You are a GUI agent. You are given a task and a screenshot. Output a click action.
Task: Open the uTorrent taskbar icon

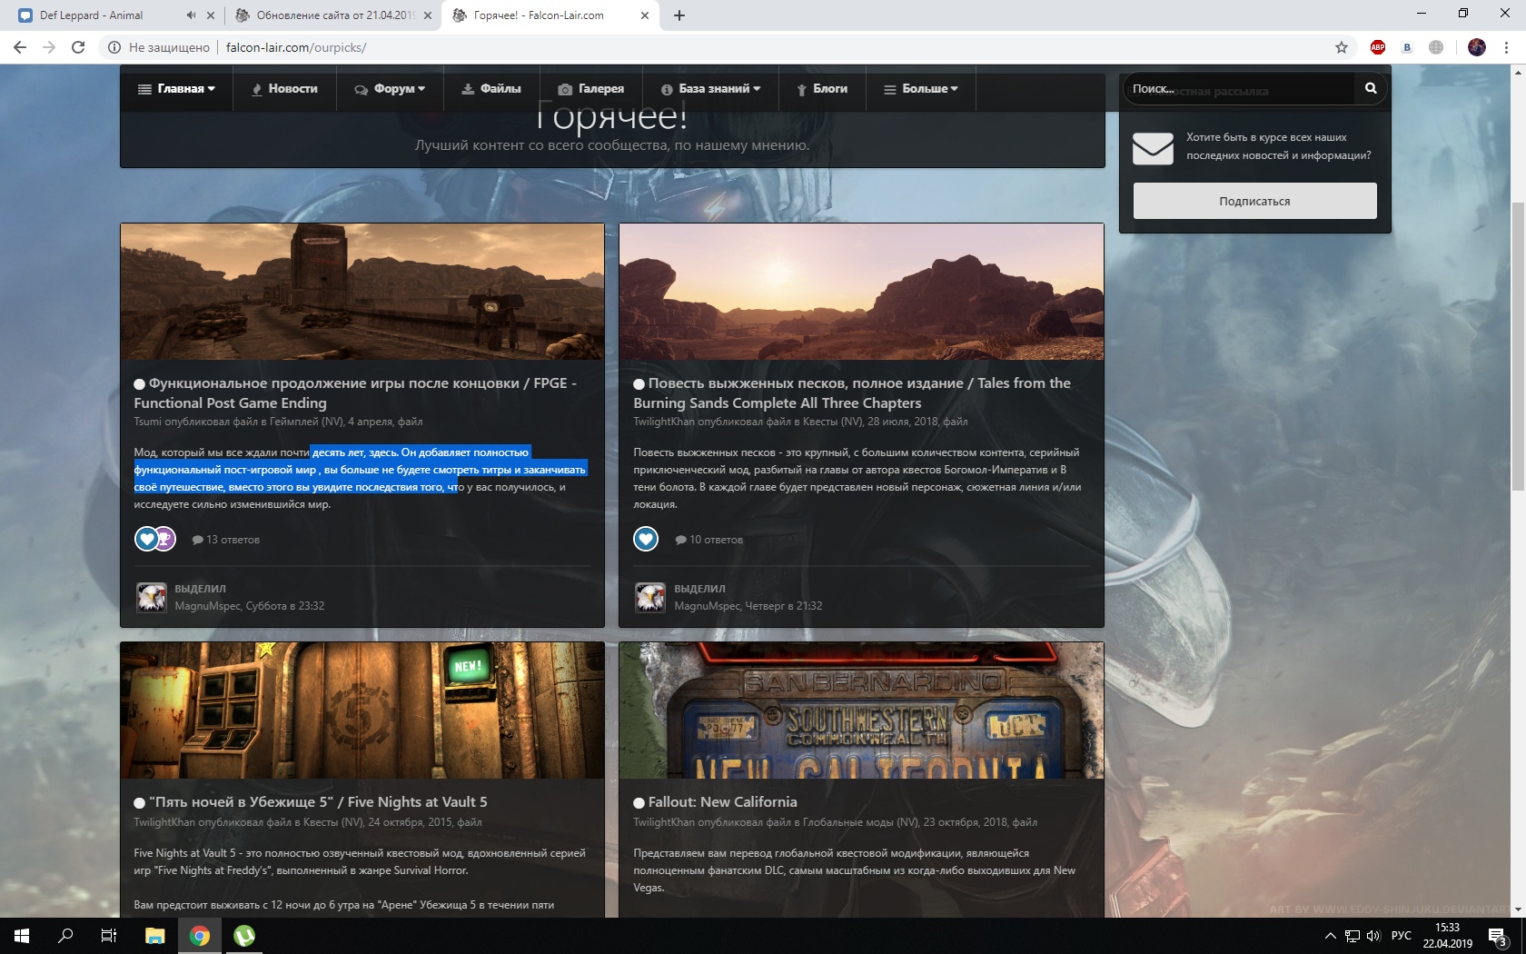(244, 936)
